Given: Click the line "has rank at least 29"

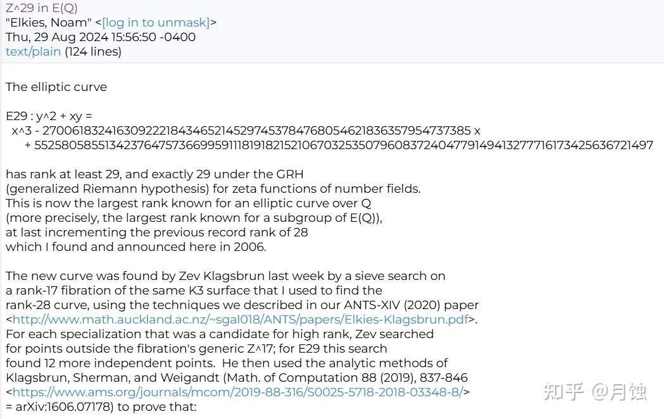Looking at the screenshot, I should [154, 174].
